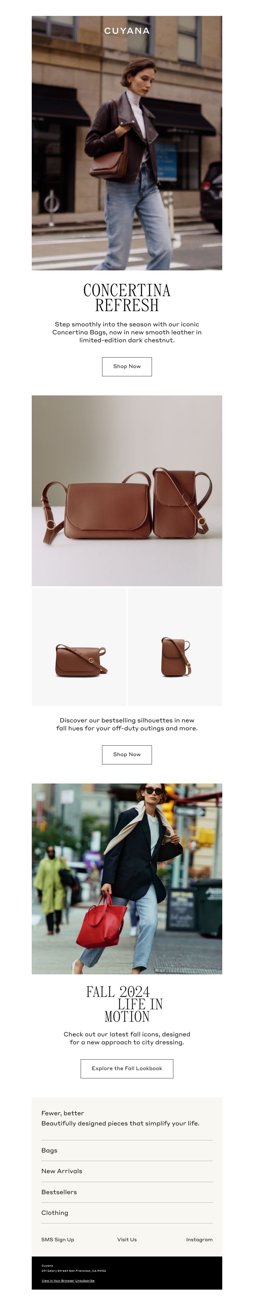Click View in Your Browser link
Image resolution: width=254 pixels, height=1302 pixels.
coord(58,1280)
